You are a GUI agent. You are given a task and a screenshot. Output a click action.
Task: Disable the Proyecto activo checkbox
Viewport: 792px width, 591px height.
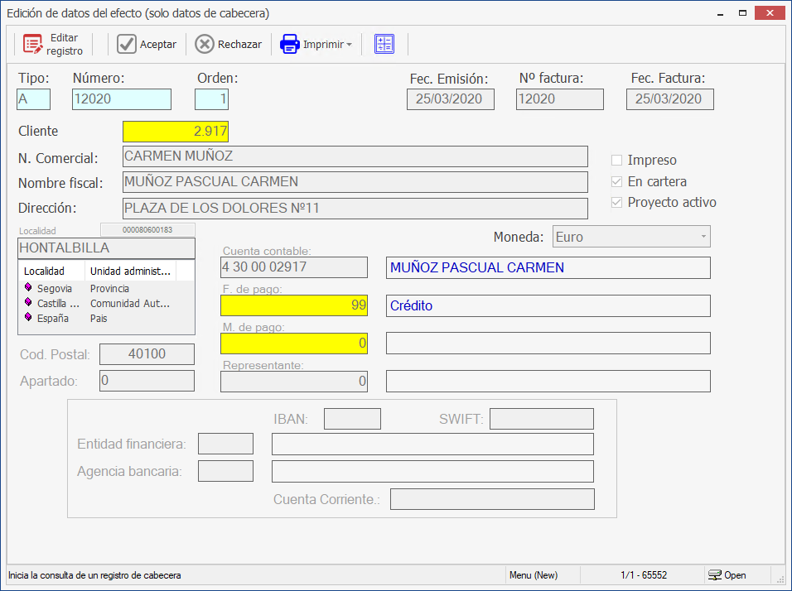pyautogui.click(x=616, y=203)
